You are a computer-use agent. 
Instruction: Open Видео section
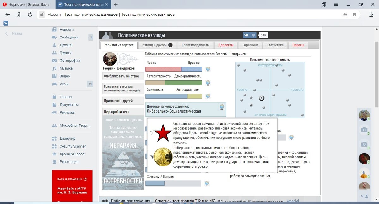pos(65,76)
